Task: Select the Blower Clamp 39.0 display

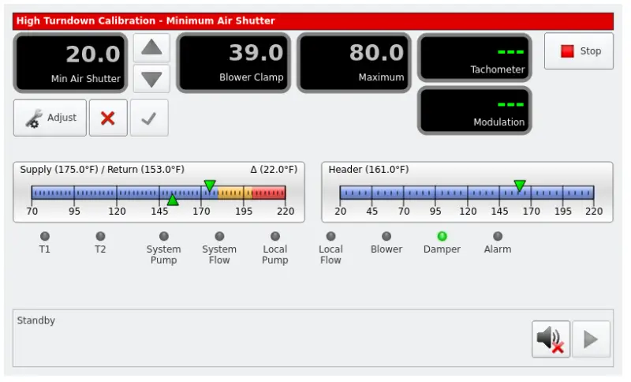Action: (x=233, y=63)
